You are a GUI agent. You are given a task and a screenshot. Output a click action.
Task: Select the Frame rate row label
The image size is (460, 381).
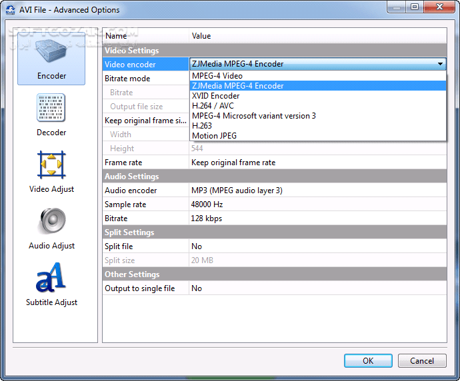click(x=145, y=163)
